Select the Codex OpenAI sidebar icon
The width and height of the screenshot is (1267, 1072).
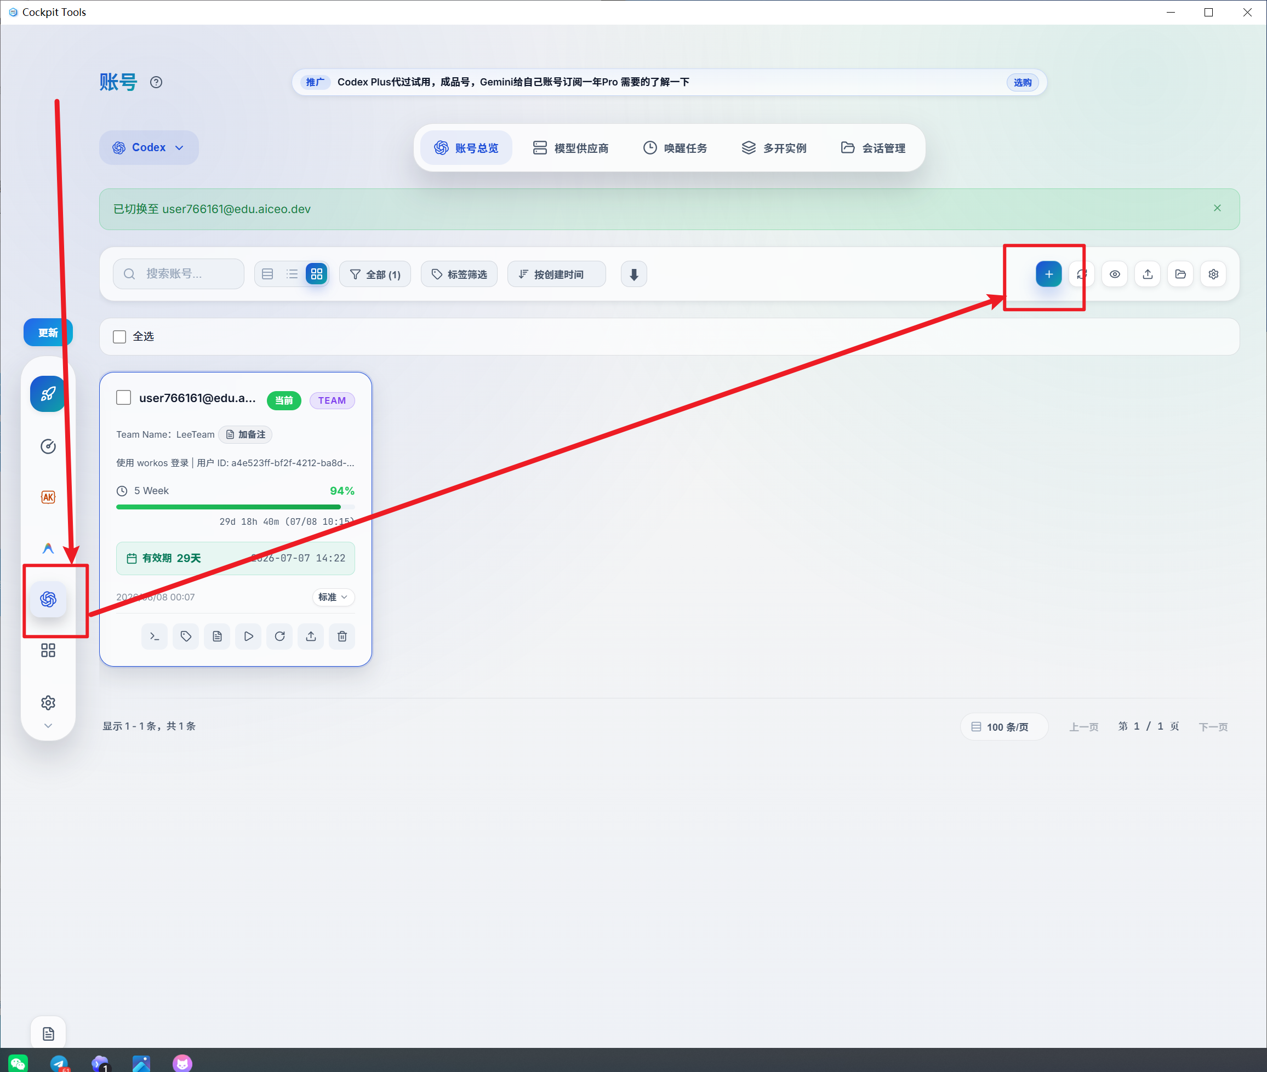coord(48,599)
